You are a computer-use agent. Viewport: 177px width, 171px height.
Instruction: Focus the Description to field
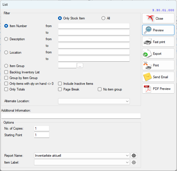pyautogui.click(x=94, y=46)
